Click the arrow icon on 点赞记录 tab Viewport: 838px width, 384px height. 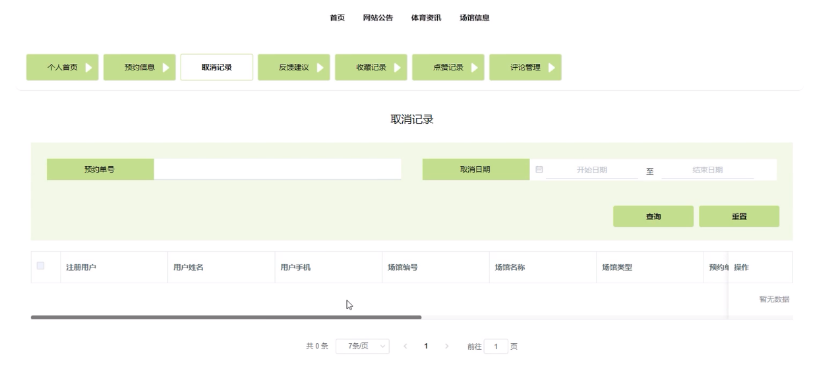click(474, 67)
